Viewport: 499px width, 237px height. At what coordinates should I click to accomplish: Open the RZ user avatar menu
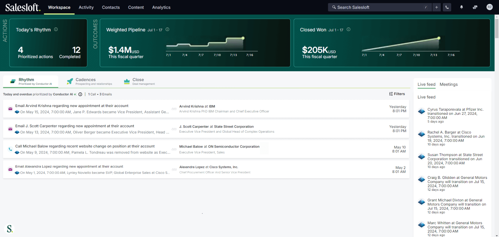pos(489,7)
